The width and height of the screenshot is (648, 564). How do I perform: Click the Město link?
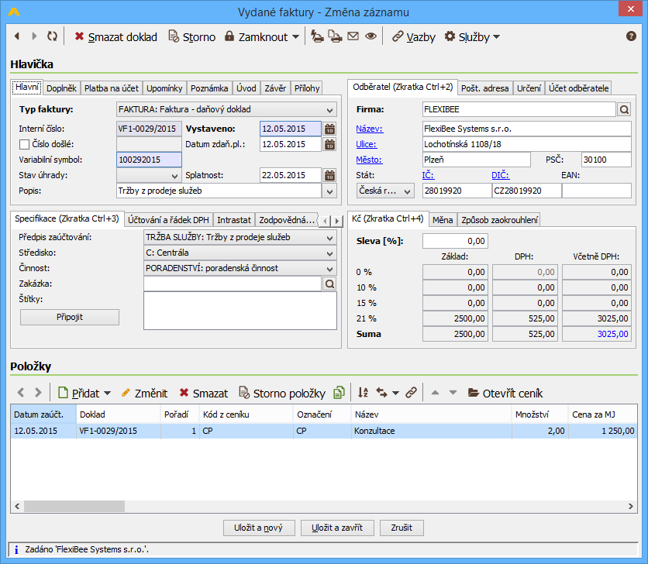(369, 160)
